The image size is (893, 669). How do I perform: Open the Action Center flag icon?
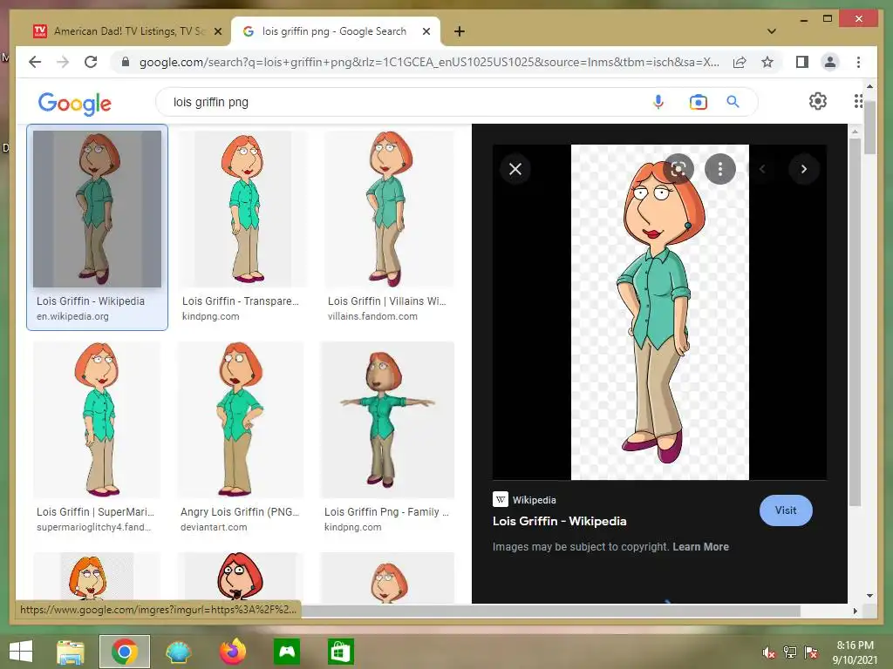tap(810, 652)
